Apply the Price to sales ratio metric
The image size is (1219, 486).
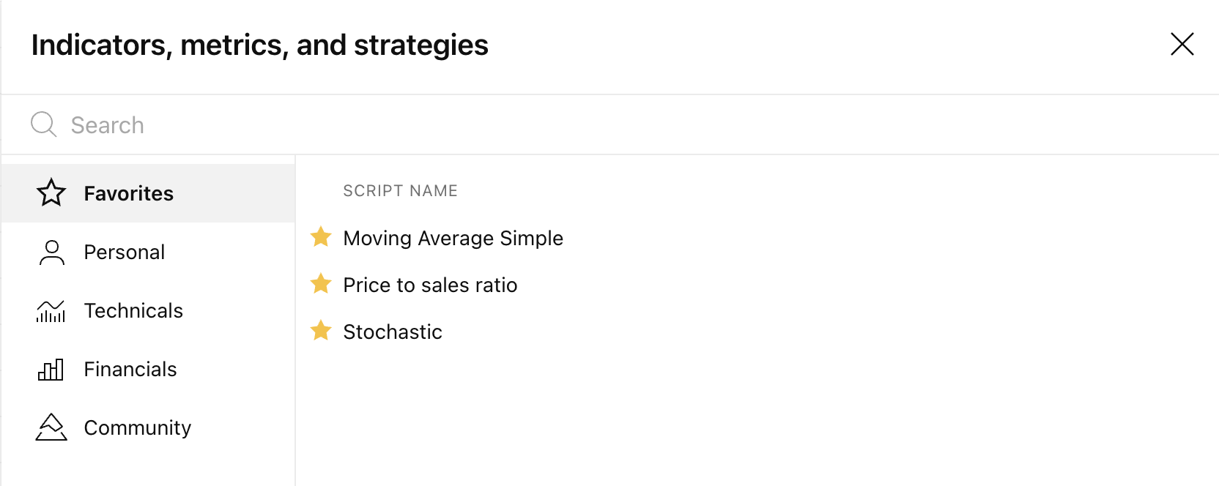(430, 285)
